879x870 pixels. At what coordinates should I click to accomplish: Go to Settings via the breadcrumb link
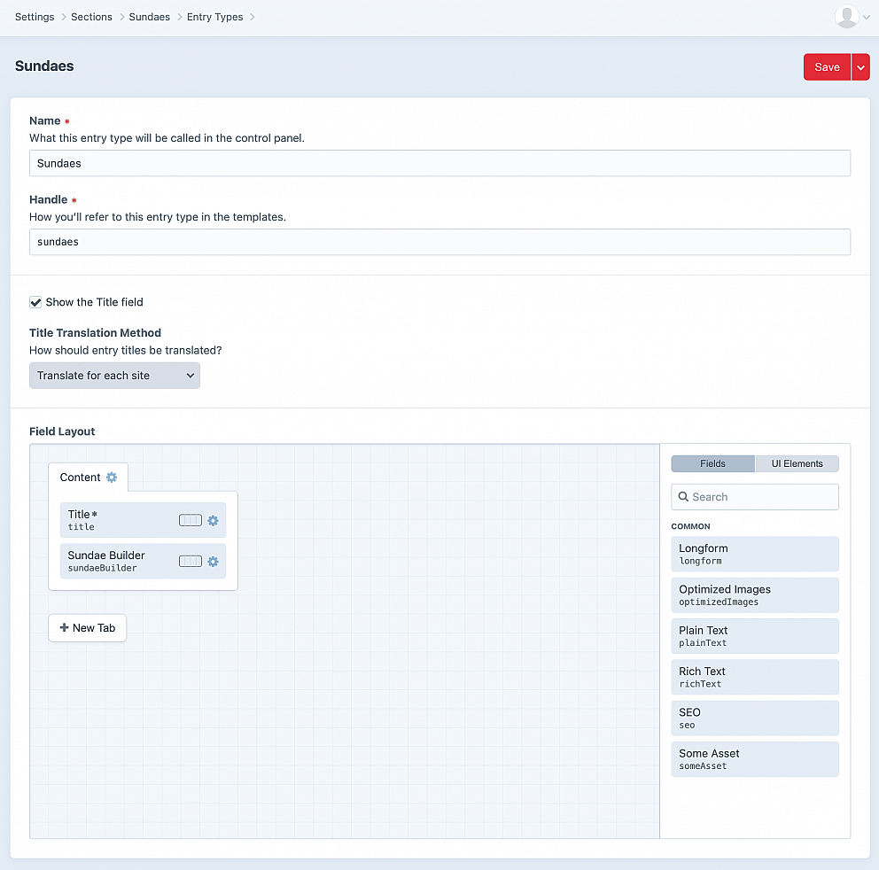tap(34, 16)
